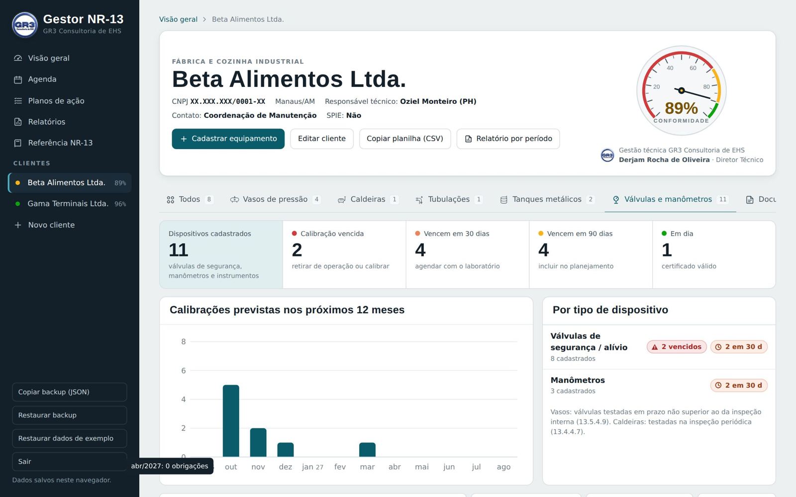Open the Agenda sidebar item
Screen dimensions: 796x497
pyautogui.click(x=70, y=80)
